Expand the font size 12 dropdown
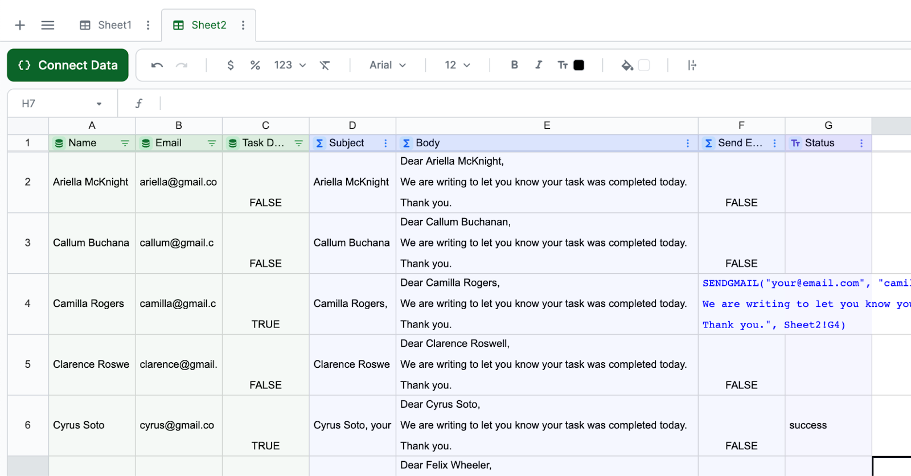The height and width of the screenshot is (476, 911). [457, 65]
